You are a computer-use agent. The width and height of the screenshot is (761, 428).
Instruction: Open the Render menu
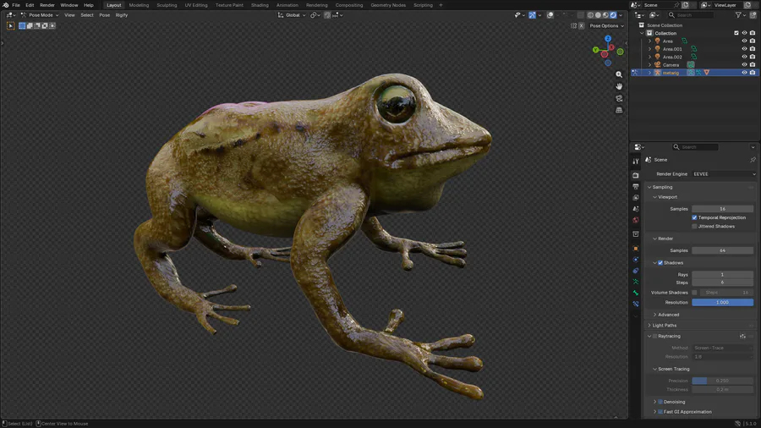(47, 5)
